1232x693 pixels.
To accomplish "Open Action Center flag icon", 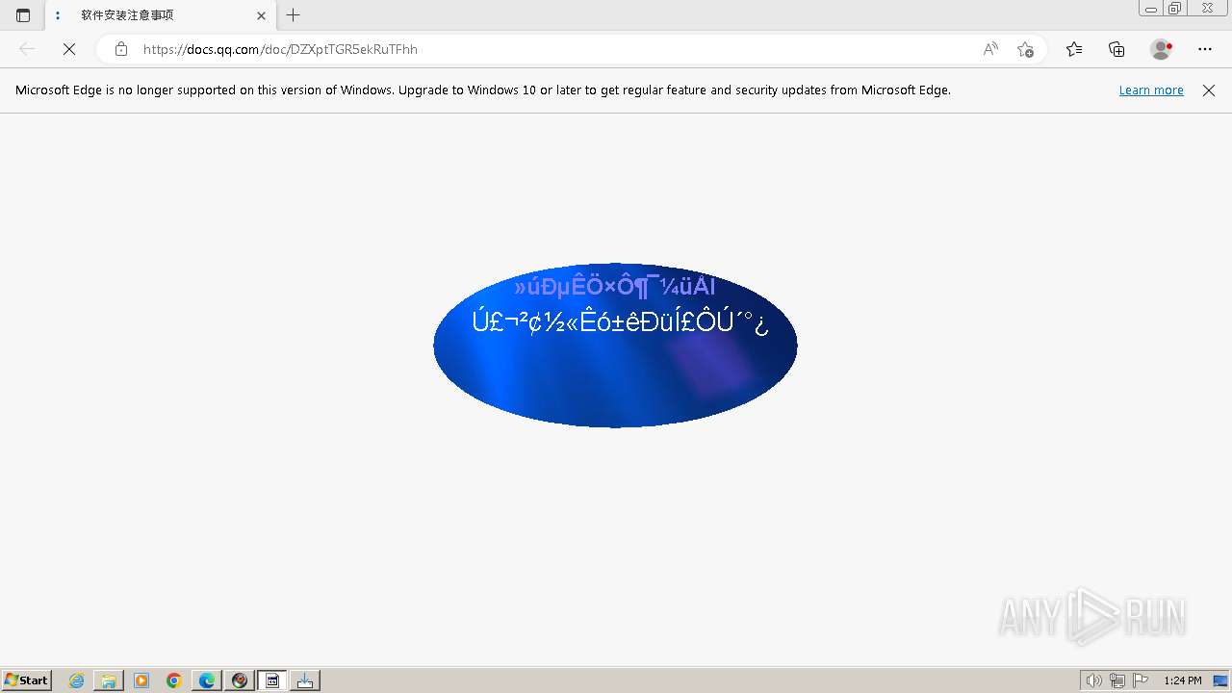I will [x=1141, y=680].
